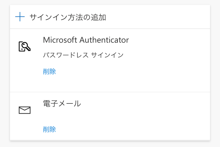Click blank space right of 電子メール title
Image resolution: width=220 pixels, height=147 pixels.
pyautogui.click(x=145, y=104)
